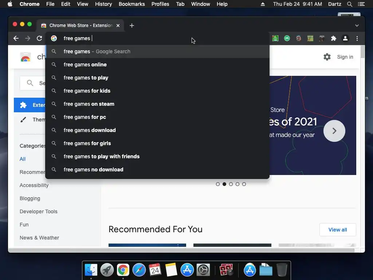
Task: Expand the tab search chevron
Action: 357,26
